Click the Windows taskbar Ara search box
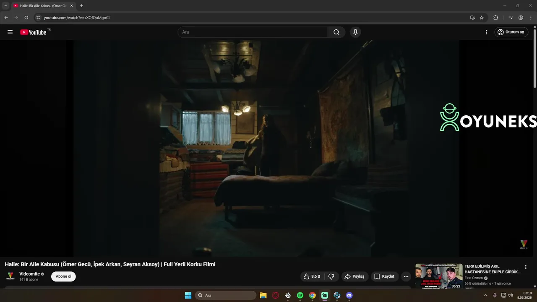 click(x=226, y=295)
